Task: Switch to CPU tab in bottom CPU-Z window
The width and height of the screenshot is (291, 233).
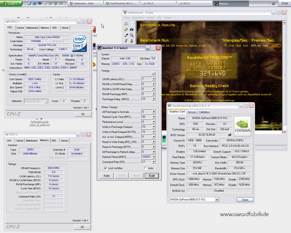Action: click(9, 141)
